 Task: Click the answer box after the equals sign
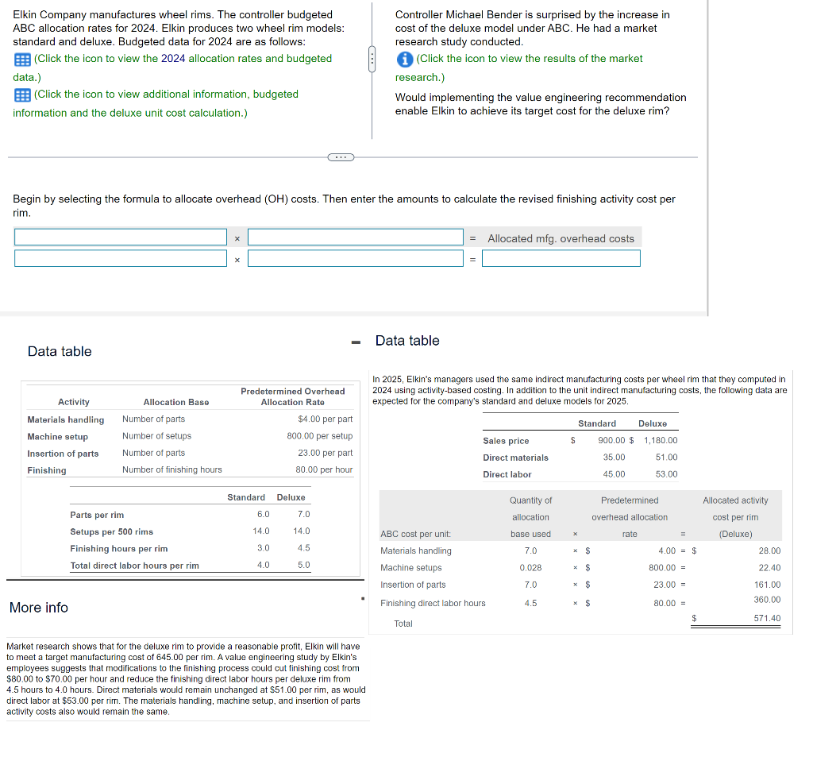click(561, 257)
